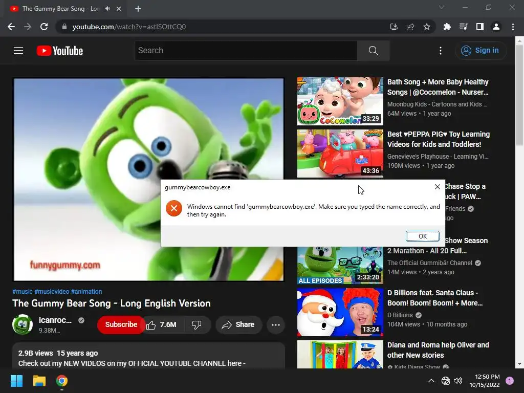524x393 pixels.
Task: Open the network globe tray icon
Action: point(446,381)
